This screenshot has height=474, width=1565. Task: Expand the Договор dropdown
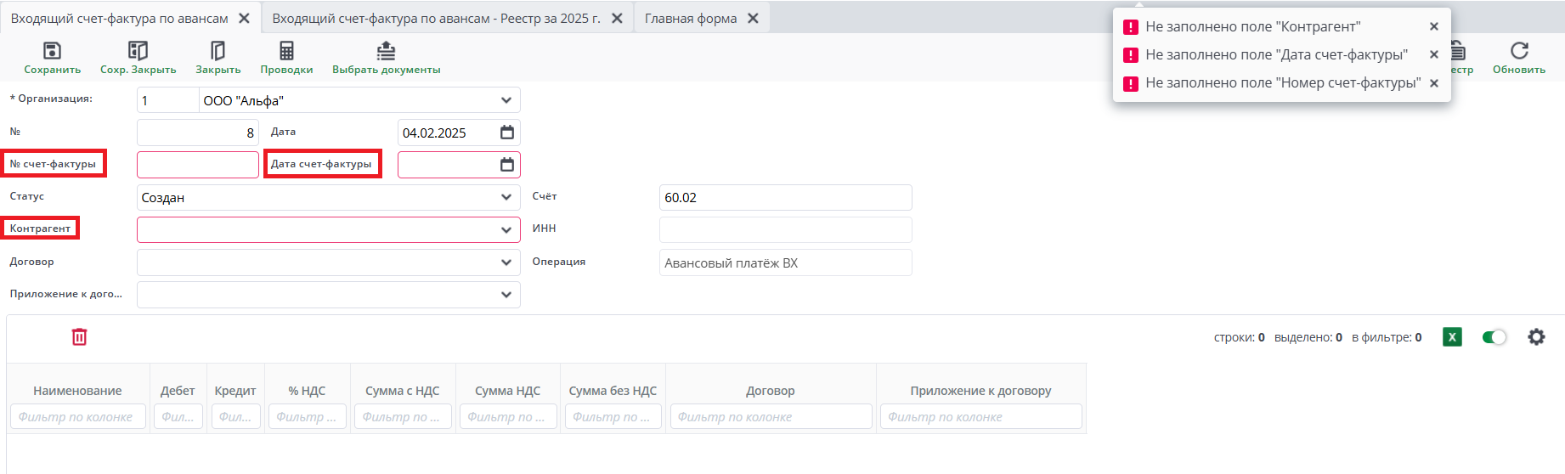pos(506,262)
